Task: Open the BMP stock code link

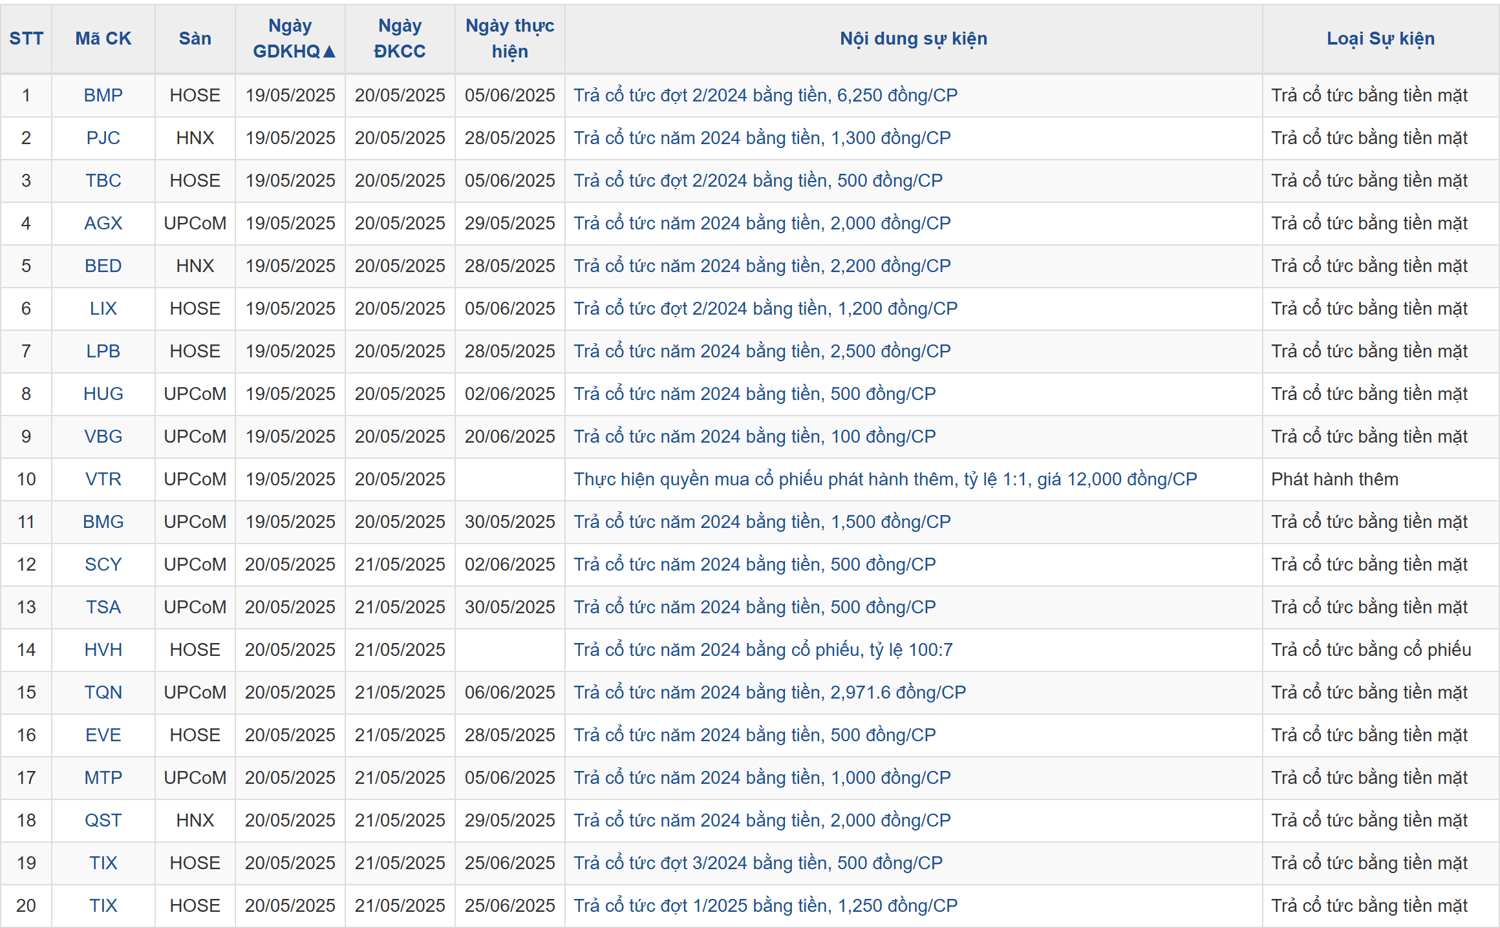Action: tap(103, 95)
